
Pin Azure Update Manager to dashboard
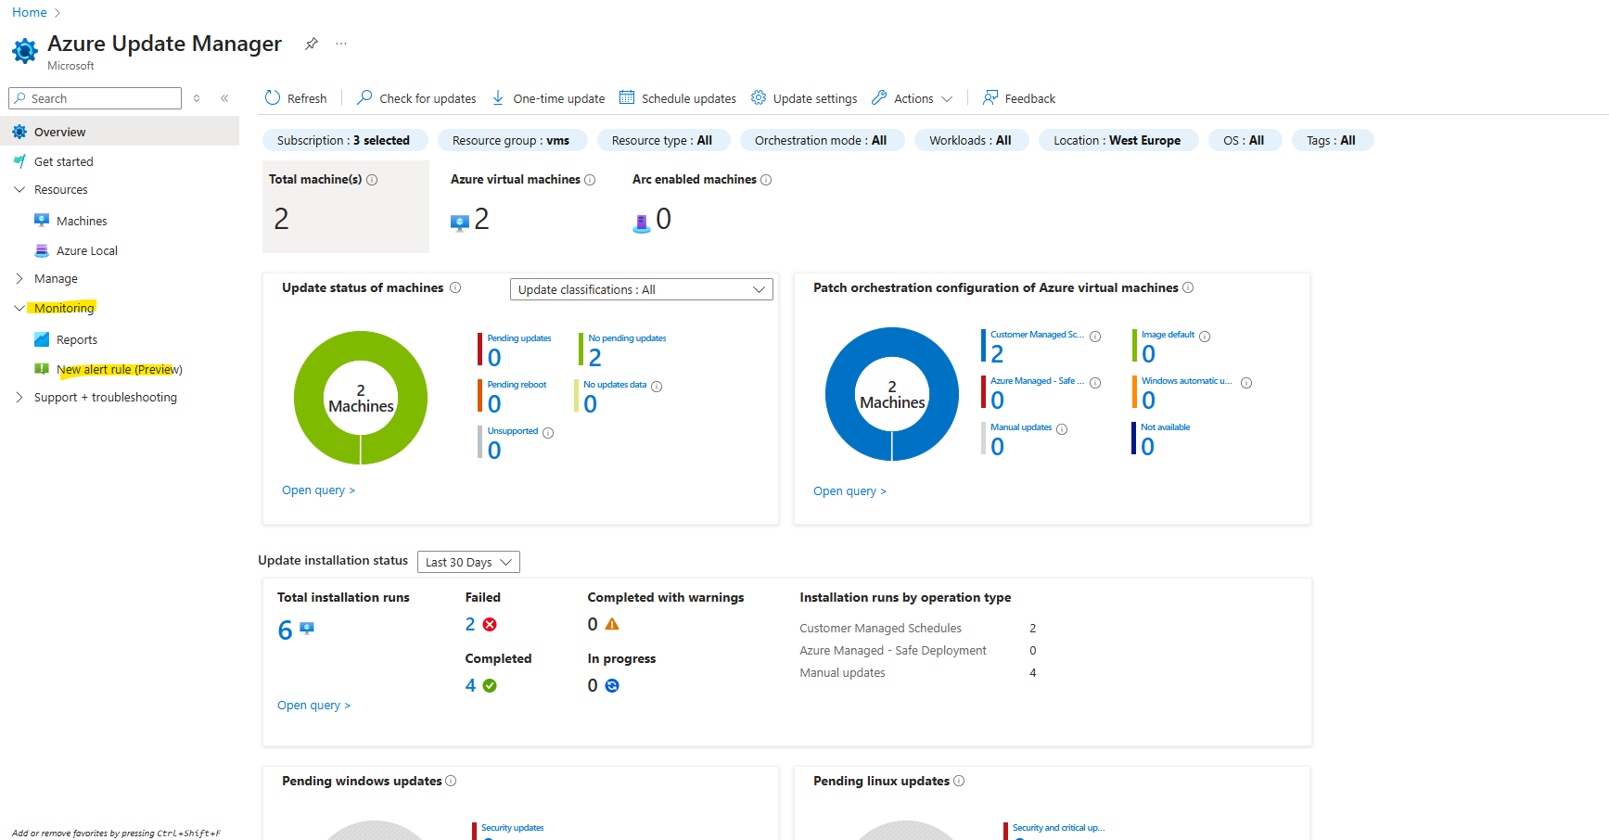(x=312, y=44)
